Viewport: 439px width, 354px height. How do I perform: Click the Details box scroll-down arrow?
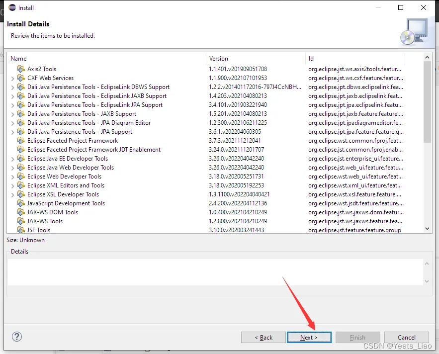pos(427,281)
